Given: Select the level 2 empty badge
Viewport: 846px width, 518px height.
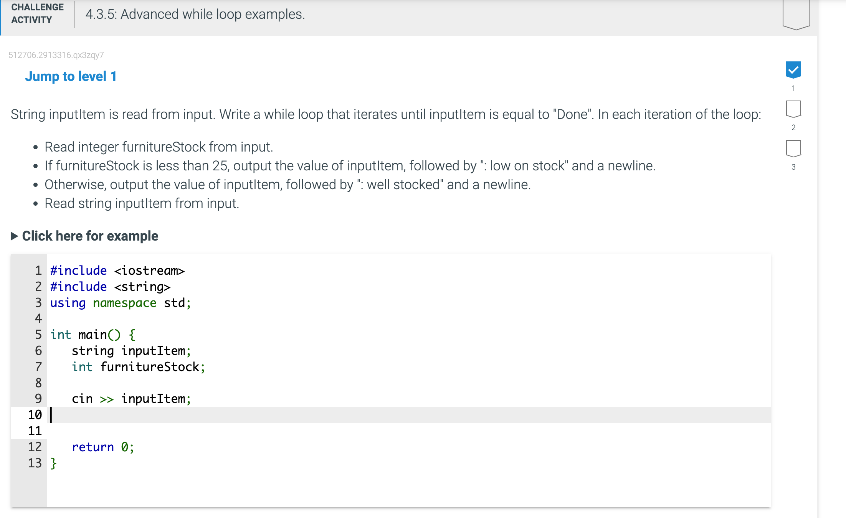Looking at the screenshot, I should (x=793, y=109).
